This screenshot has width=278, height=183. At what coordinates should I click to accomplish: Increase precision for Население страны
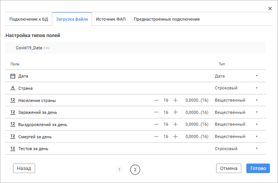pos(175,100)
